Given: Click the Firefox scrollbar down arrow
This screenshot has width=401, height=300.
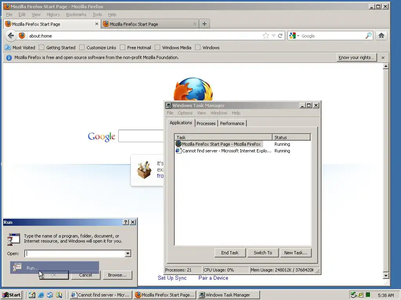Looking at the screenshot, I should [x=386, y=275].
